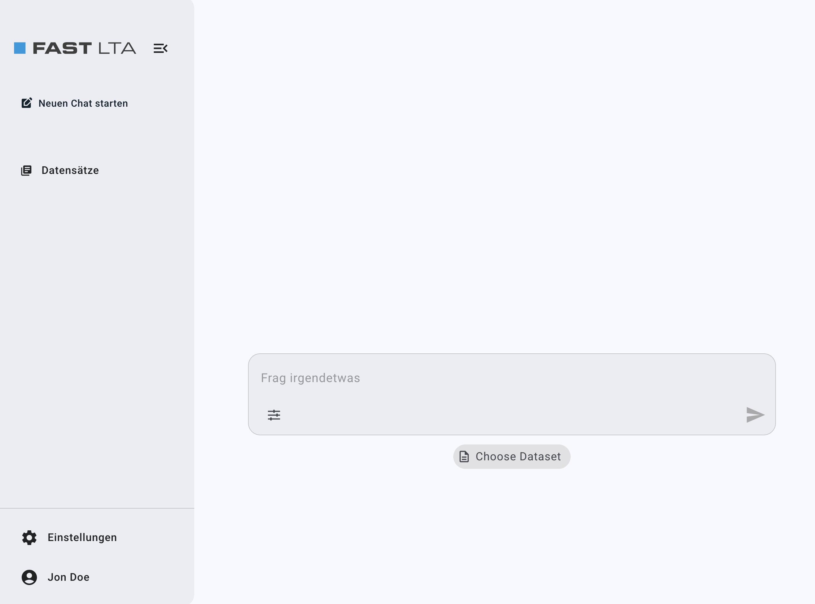The width and height of the screenshot is (815, 604).
Task: Open the "Datensätze" sidebar entry
Action: point(70,170)
